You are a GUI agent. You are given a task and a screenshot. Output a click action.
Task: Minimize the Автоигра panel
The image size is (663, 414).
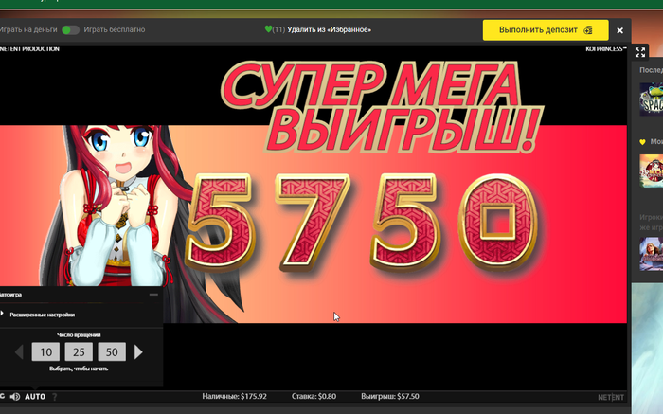pyautogui.click(x=153, y=295)
